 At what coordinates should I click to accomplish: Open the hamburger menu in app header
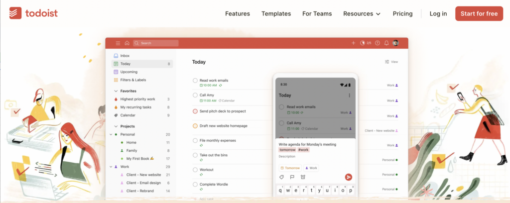coord(118,43)
